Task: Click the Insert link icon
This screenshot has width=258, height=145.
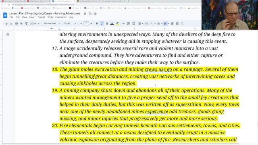Action: [123, 24]
